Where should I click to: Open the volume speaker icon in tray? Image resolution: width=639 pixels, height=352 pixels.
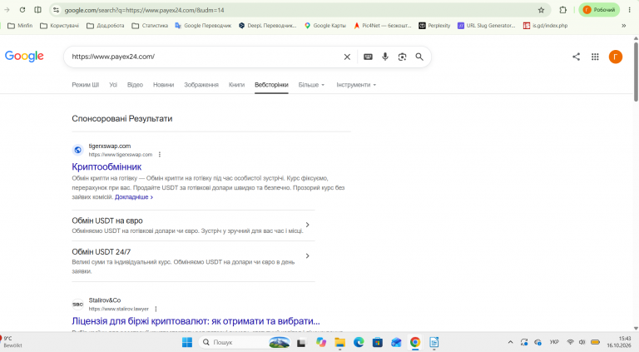point(582,342)
